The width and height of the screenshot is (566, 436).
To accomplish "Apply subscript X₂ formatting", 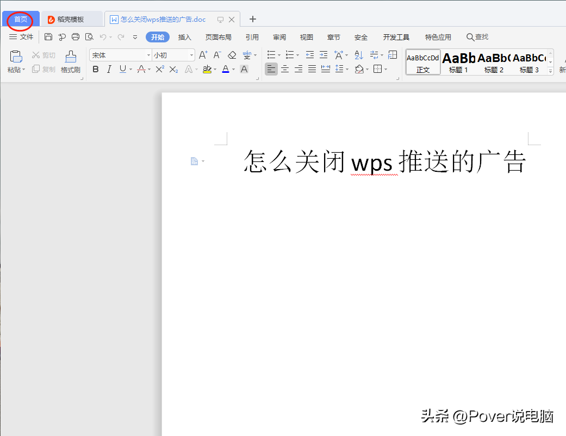I will [x=173, y=69].
